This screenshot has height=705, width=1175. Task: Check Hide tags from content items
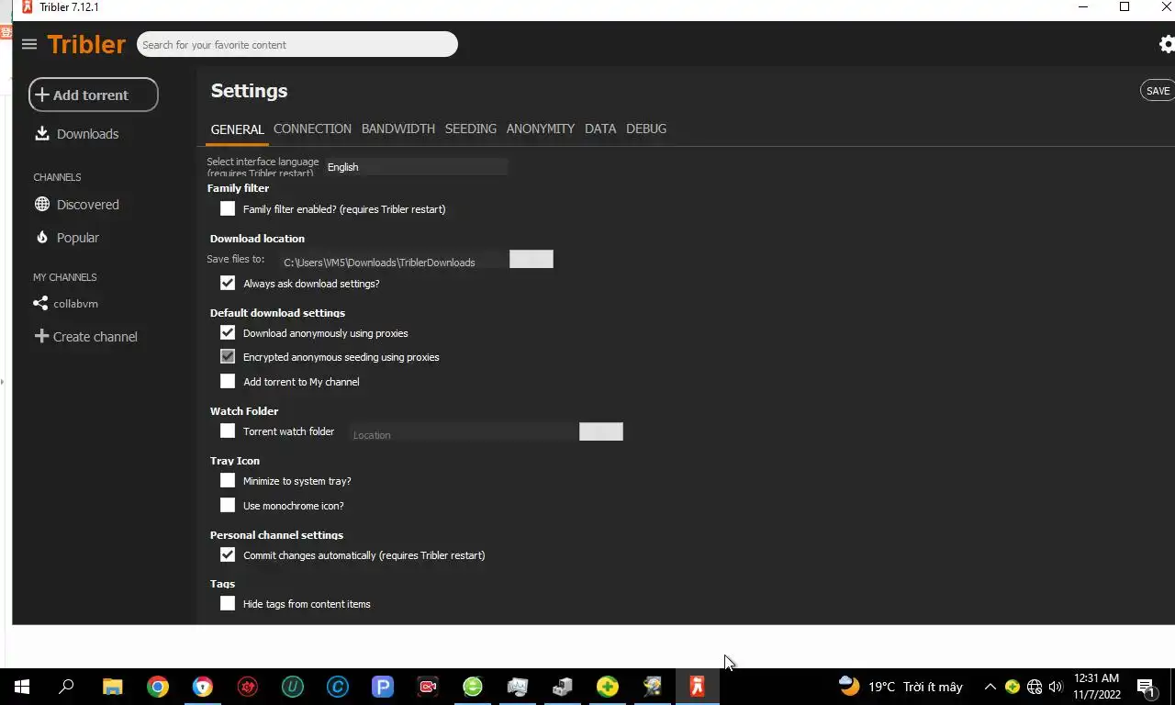pos(228,604)
